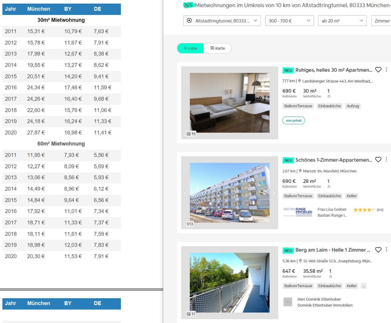Screen dimensions: 391x323
Task: Open the Ruhiges, helles 30 m² Apartment title
Action: point(334,70)
